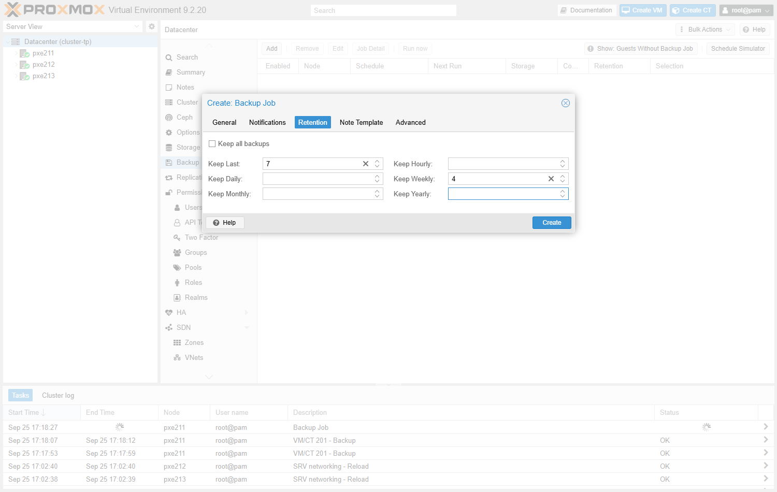Click the Search magnifier icon in the sidebar
Screen dimensions: 777x492
(x=169, y=57)
